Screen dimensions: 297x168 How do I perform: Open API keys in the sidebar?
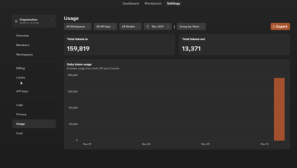(22, 91)
